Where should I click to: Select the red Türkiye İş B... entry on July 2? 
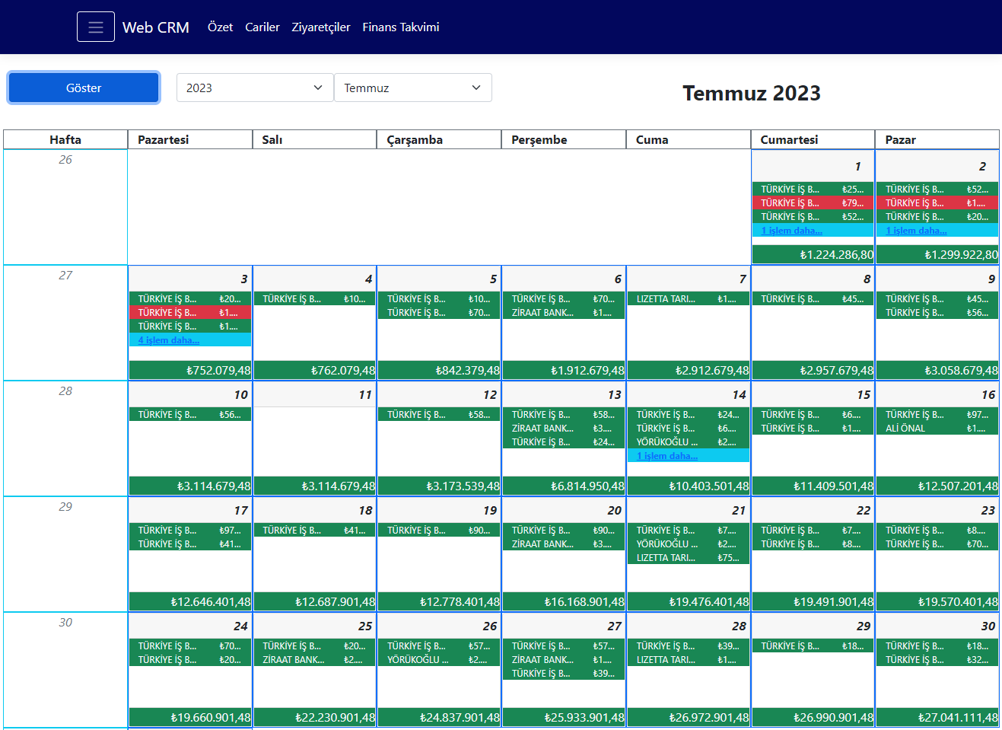click(937, 203)
